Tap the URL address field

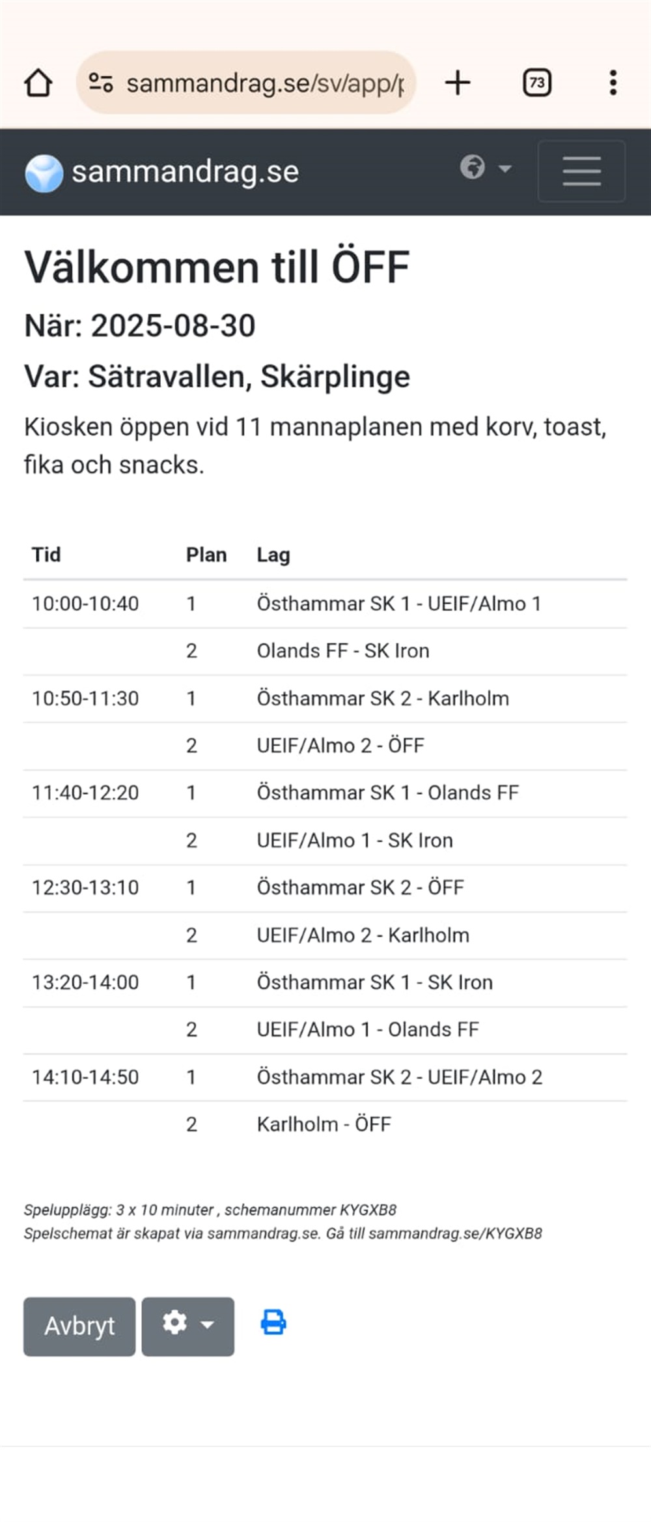point(264,83)
